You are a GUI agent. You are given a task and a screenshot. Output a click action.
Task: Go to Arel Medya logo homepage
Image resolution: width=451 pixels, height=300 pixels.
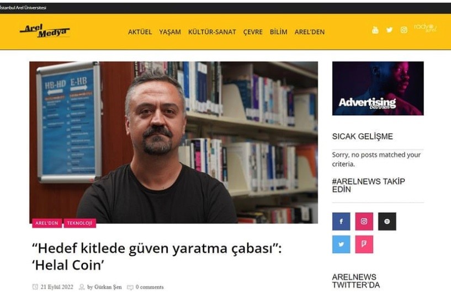pos(45,31)
